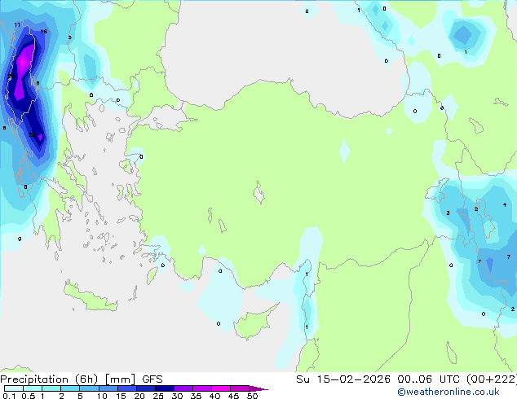
Task: Click the 'Su 15-02-2026 00..06 UTC' date label
Action: pos(379,379)
